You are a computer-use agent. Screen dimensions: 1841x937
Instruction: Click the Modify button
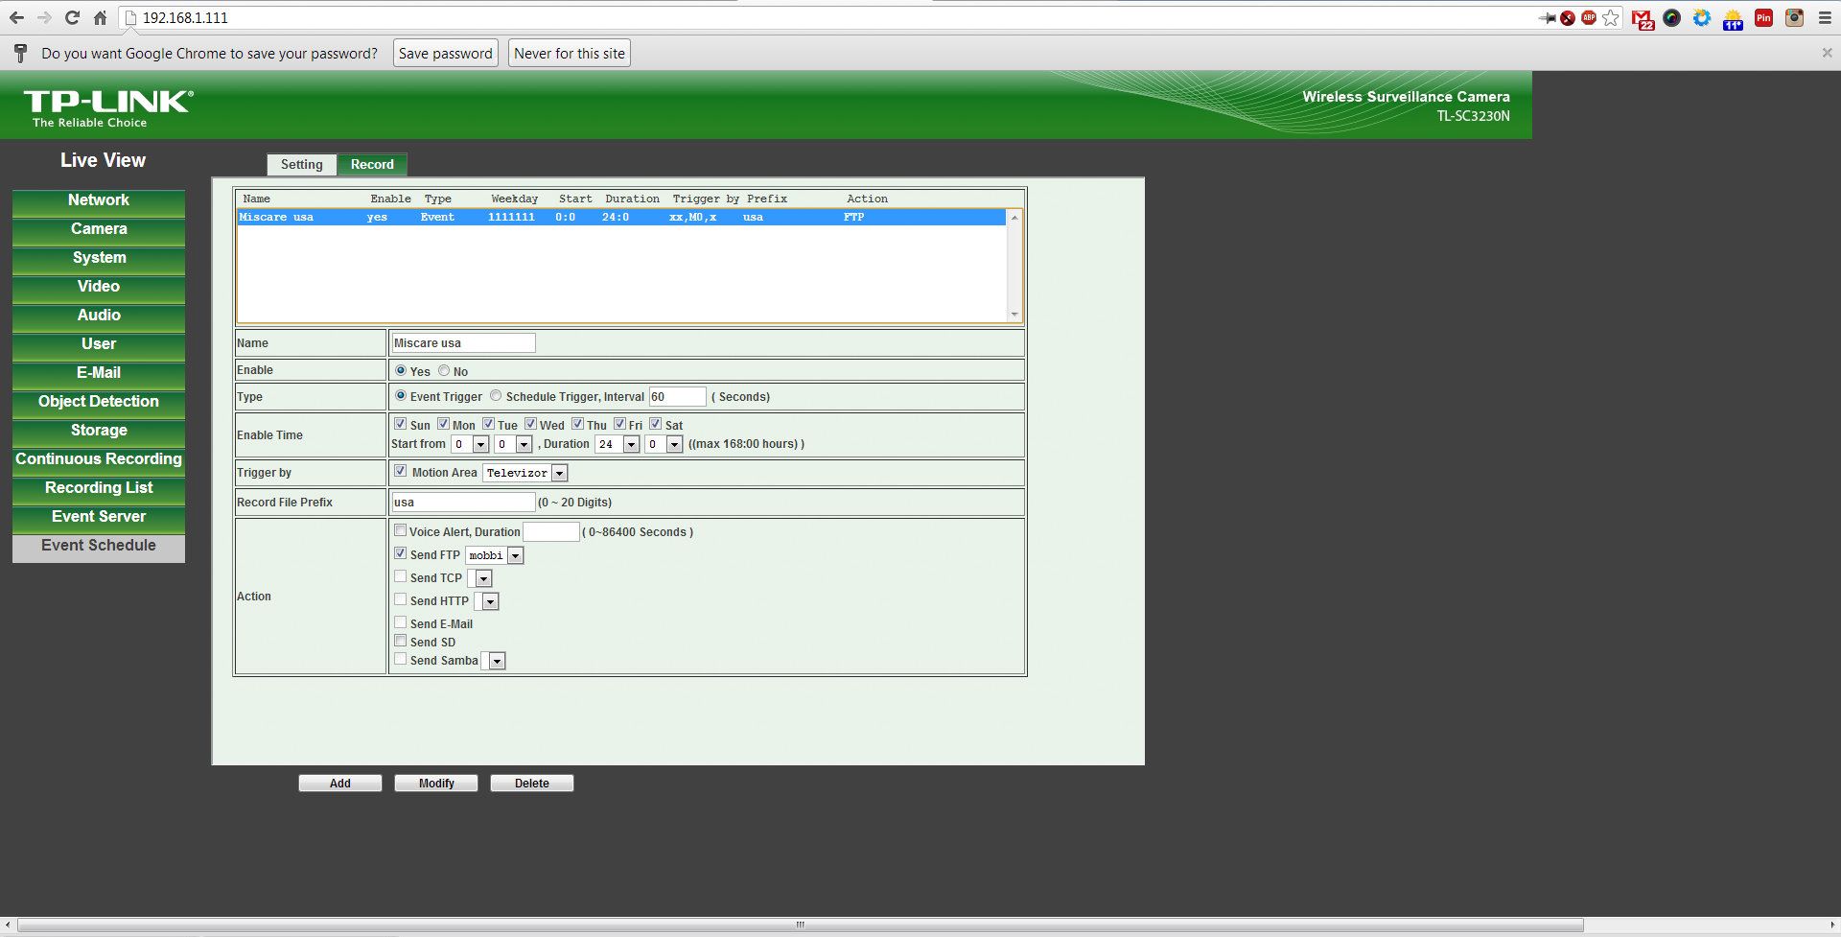[x=436, y=783]
